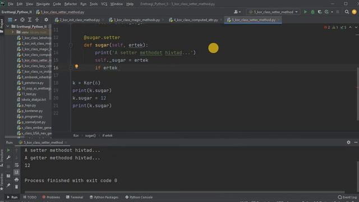Open the Terminal tool window
The width and height of the screenshot is (359, 202).
[75, 197]
